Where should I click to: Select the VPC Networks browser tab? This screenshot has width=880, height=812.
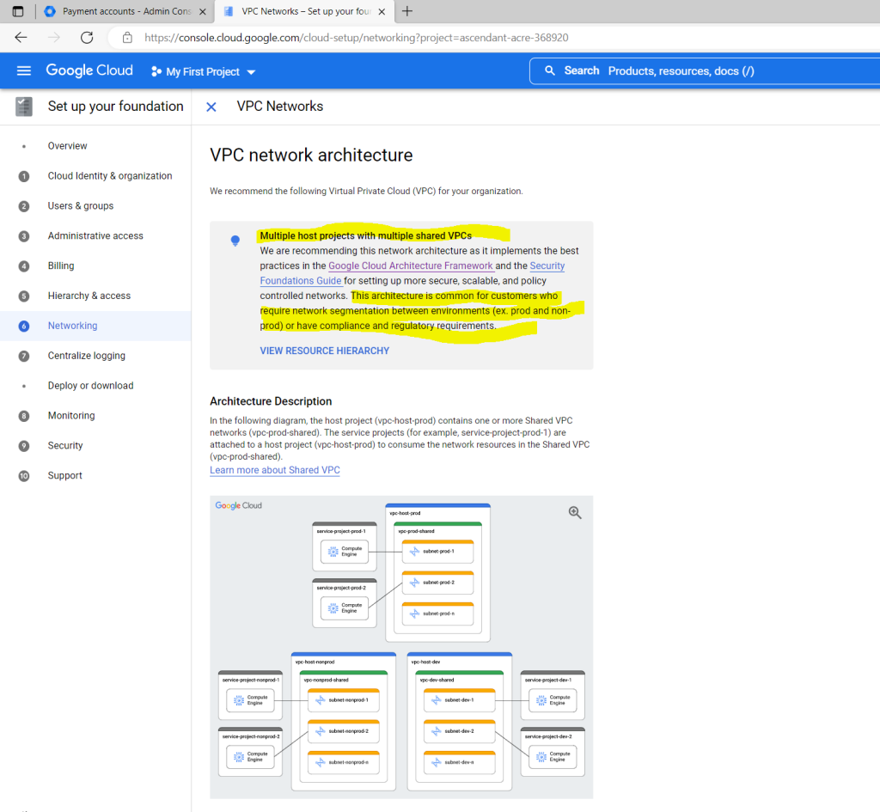point(306,11)
